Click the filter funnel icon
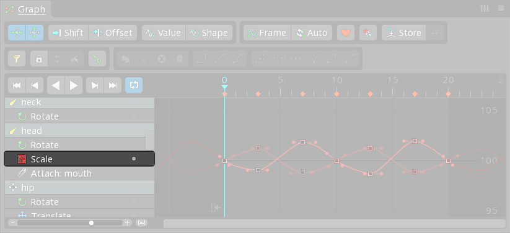The image size is (510, 233). pos(17,59)
